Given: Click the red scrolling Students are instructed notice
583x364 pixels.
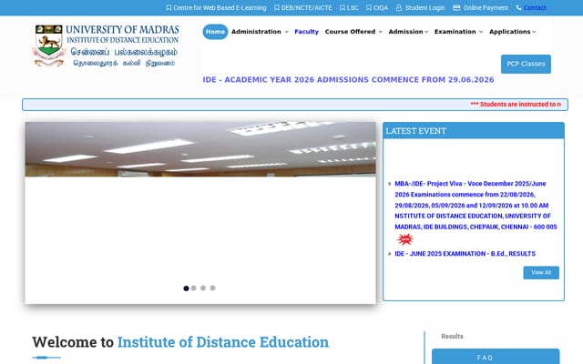Looking at the screenshot, I should 516,105.
